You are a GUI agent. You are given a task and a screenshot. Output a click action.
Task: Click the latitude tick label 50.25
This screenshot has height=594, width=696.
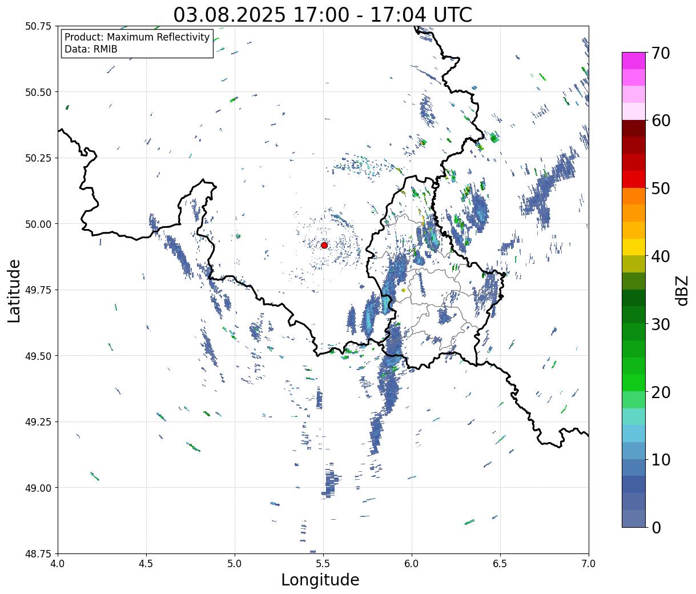click(x=38, y=158)
